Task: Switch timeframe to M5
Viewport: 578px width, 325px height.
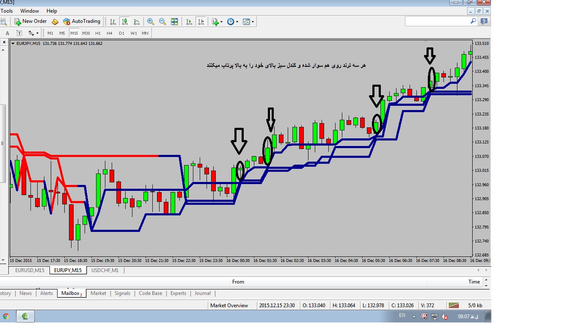Action: pos(62,33)
